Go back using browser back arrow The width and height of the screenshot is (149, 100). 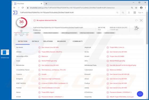click(x=14, y=8)
